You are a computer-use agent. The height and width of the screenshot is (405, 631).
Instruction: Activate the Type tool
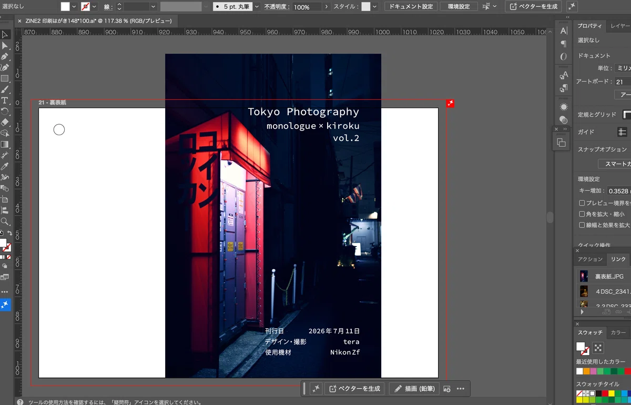(5, 100)
